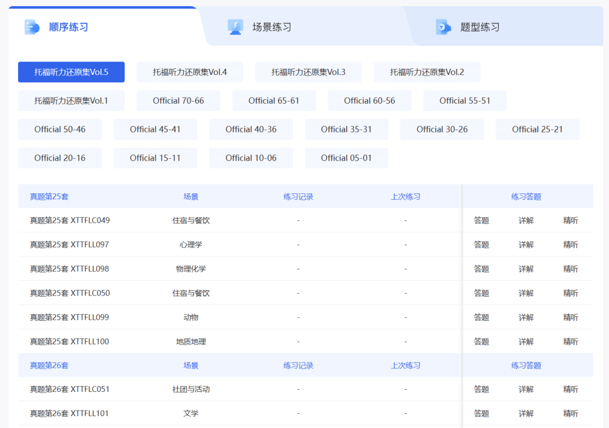Select row 真题第26套 XTTFLC051
The image size is (609, 428).
pos(305,389)
